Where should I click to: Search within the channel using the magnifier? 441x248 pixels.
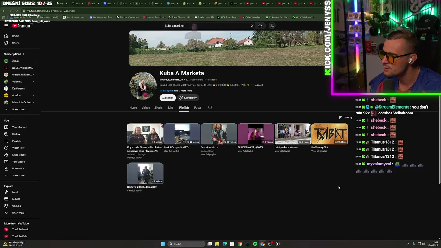click(210, 107)
